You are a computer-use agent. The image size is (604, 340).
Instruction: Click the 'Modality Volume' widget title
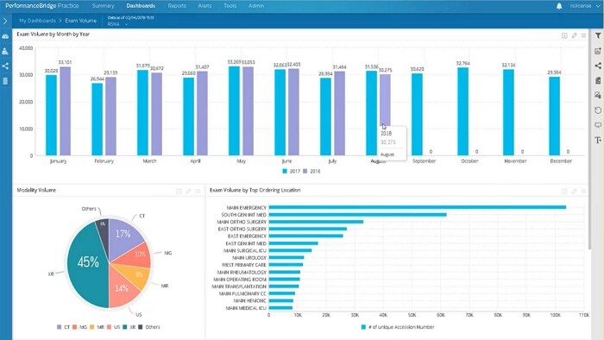point(36,190)
